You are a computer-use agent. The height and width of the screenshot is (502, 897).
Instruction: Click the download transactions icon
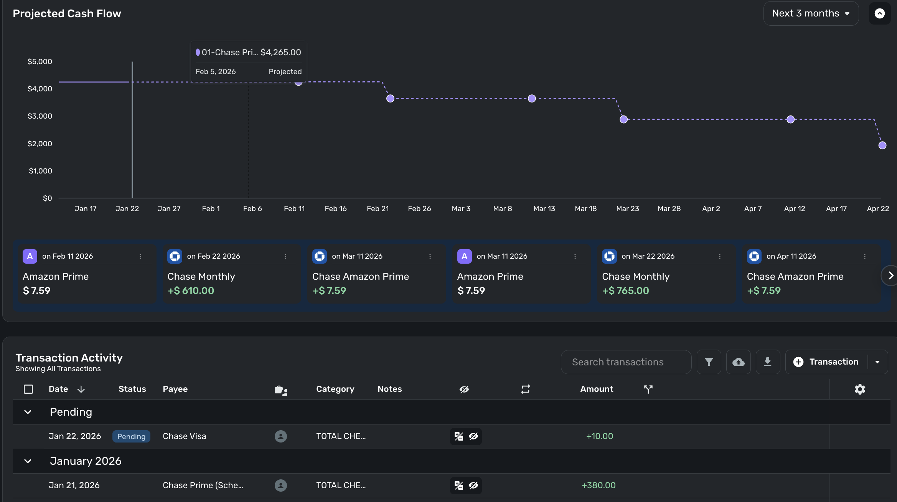coord(767,362)
